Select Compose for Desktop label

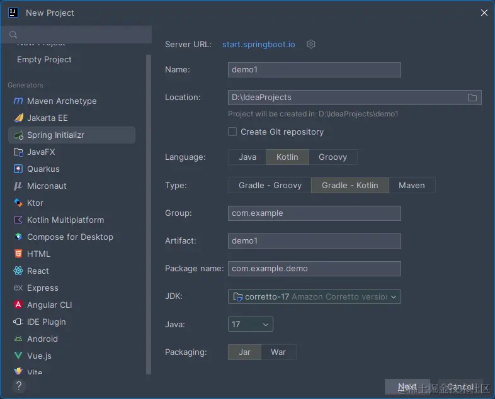coord(70,237)
